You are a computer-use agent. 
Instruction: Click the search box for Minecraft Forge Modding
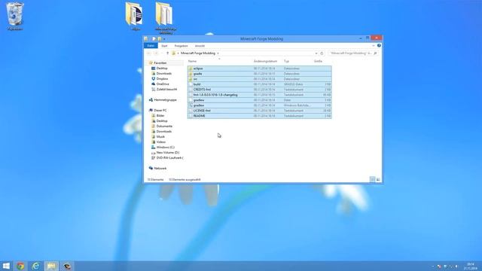353,53
